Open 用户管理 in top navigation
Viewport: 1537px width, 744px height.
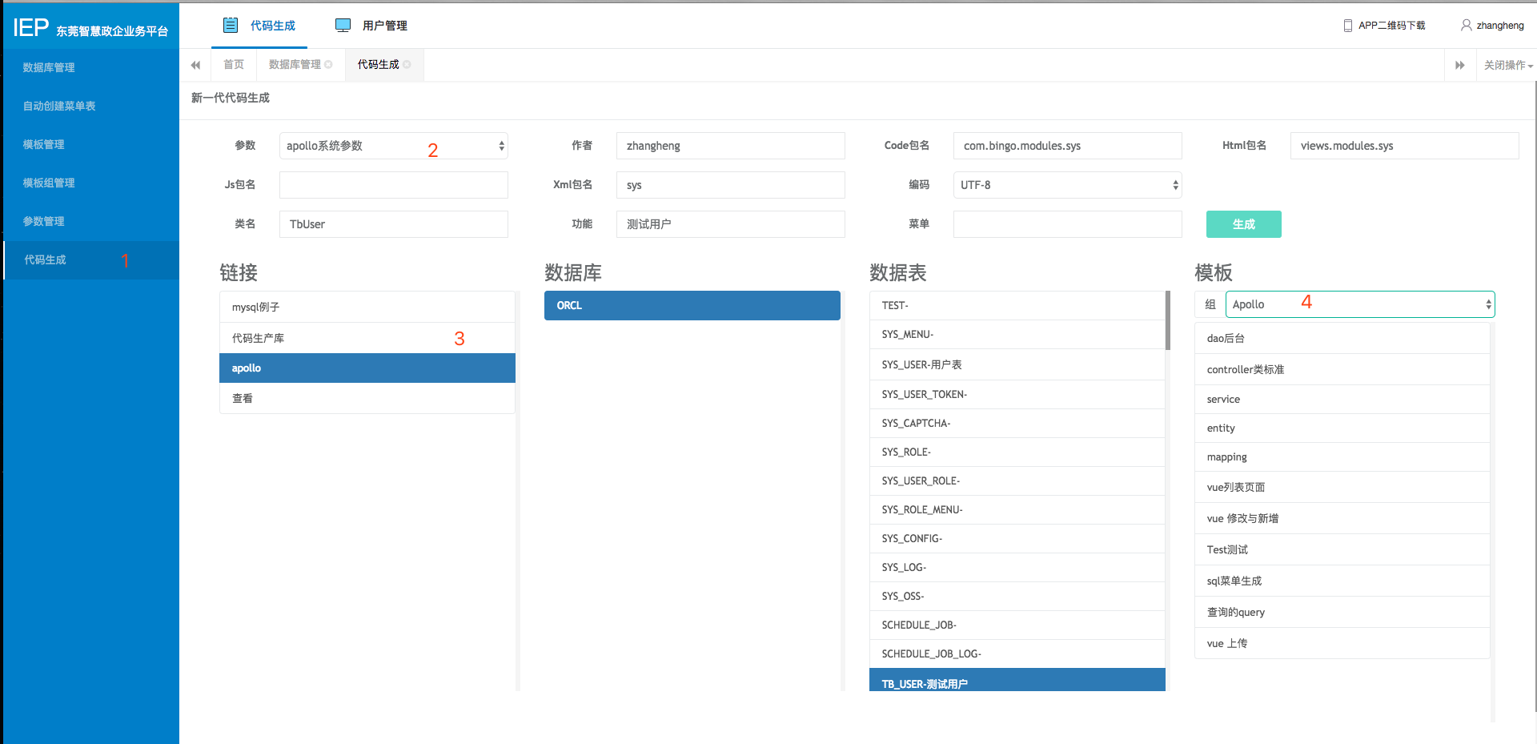(371, 26)
